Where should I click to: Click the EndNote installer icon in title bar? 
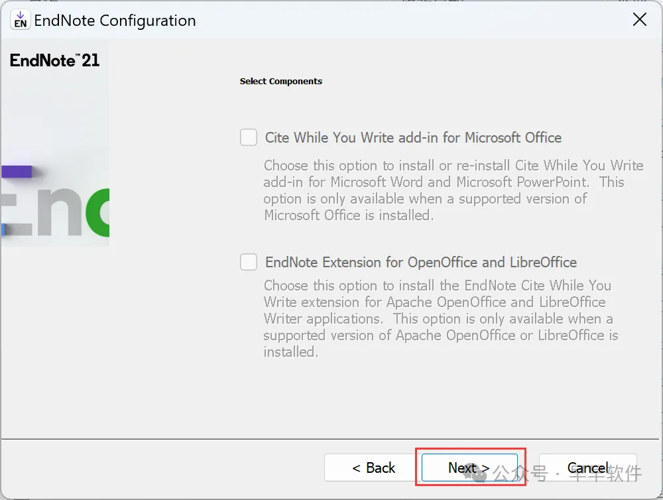(21, 20)
